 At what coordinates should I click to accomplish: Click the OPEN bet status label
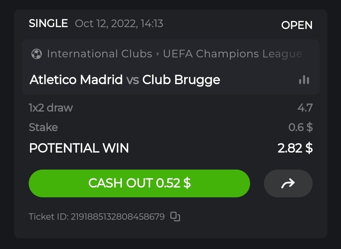tap(296, 25)
